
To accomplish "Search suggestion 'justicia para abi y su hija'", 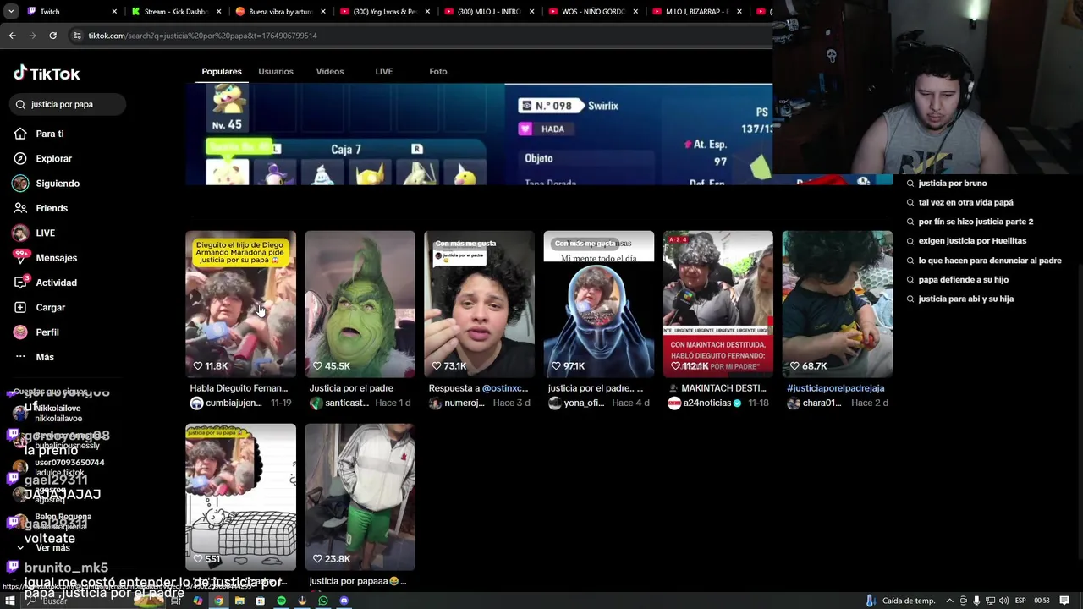I will click(965, 299).
